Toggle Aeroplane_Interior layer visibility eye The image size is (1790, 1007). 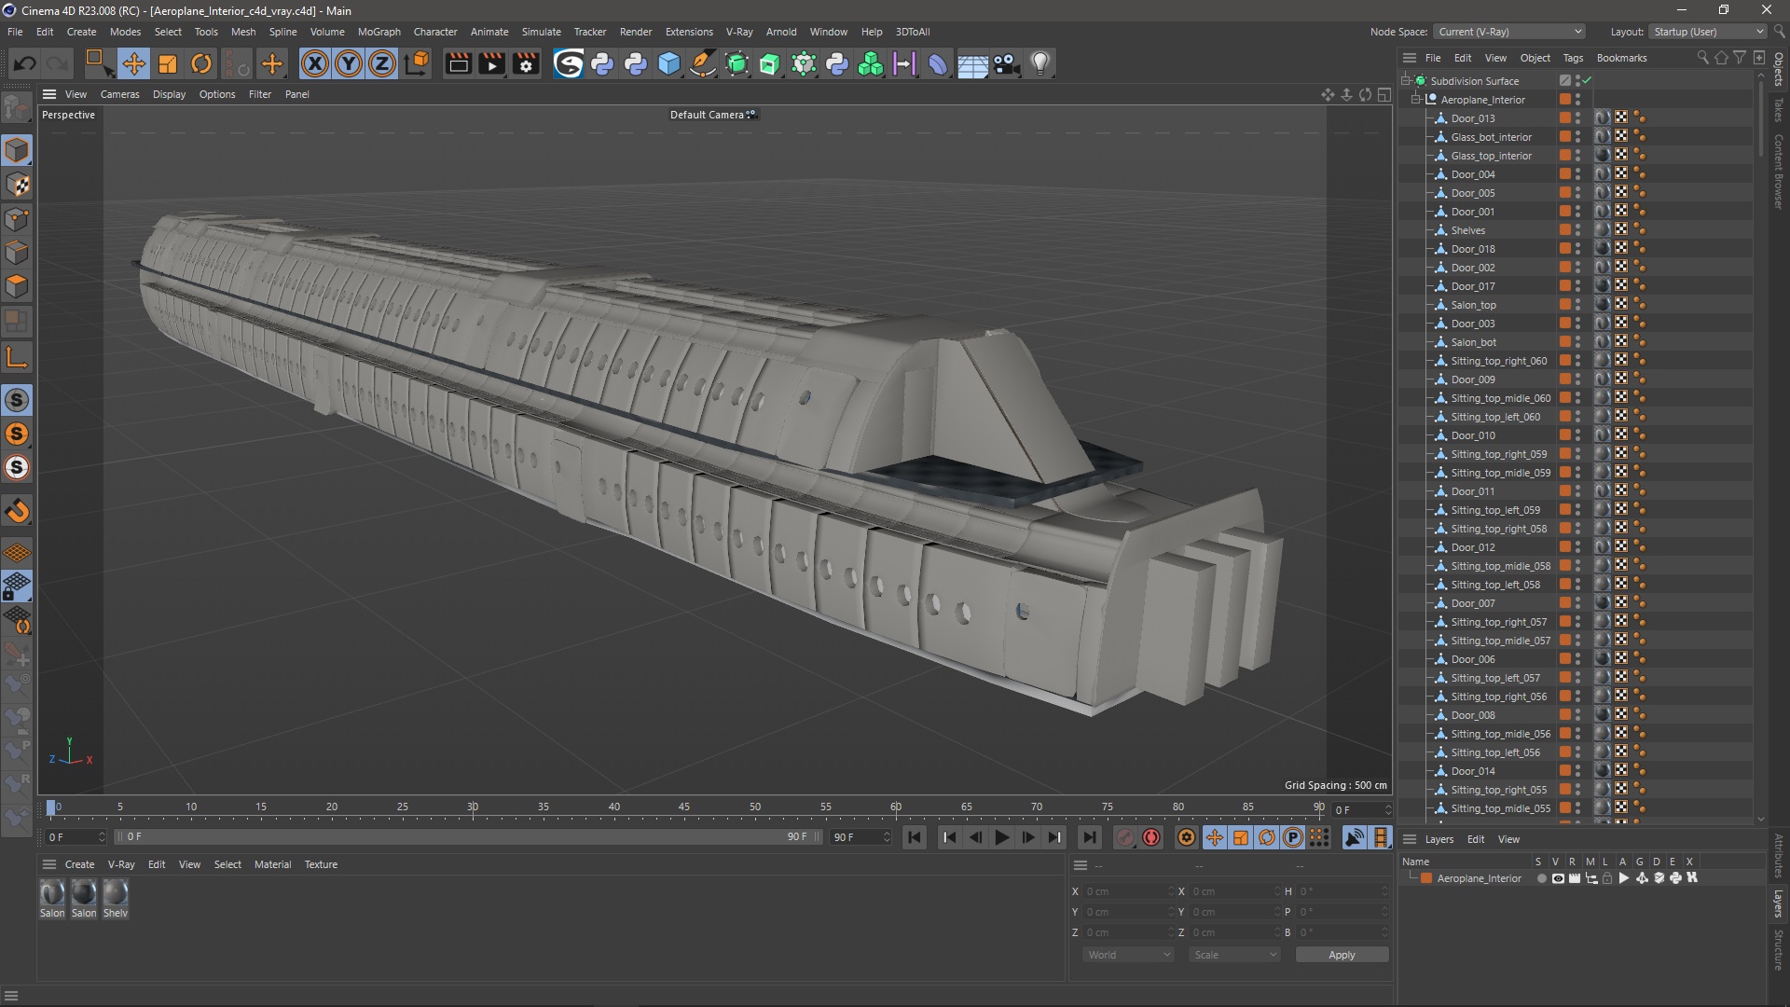(1558, 878)
